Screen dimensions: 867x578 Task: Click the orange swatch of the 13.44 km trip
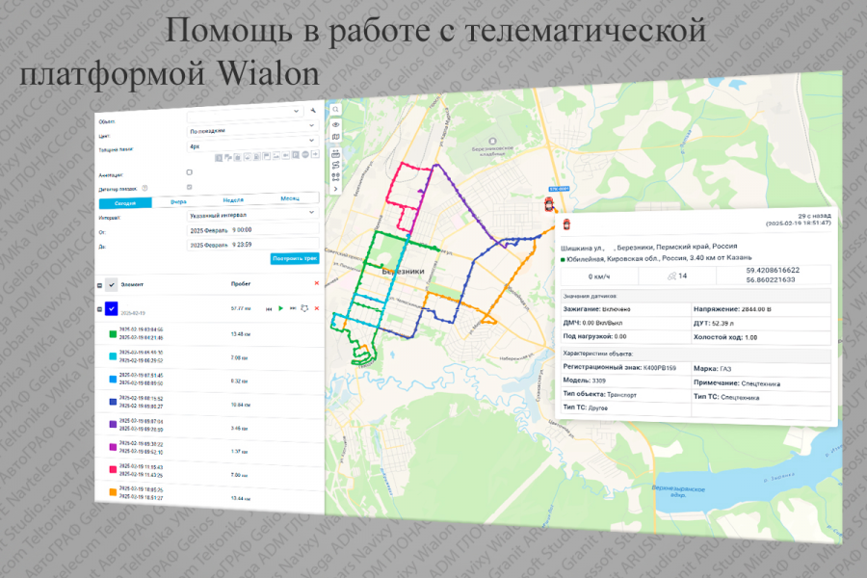113,492
